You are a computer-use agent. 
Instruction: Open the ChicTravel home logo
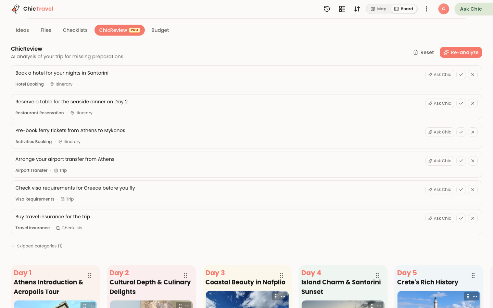point(32,9)
